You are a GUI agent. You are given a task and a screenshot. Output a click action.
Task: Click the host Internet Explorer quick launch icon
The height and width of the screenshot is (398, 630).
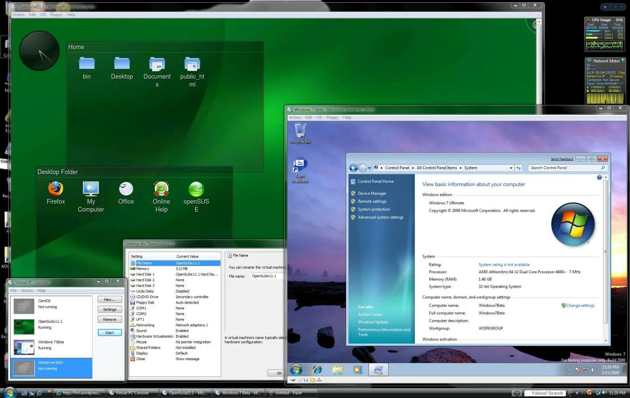coord(39,393)
